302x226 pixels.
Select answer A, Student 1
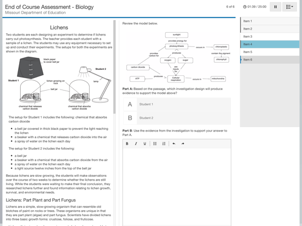click(x=177, y=104)
